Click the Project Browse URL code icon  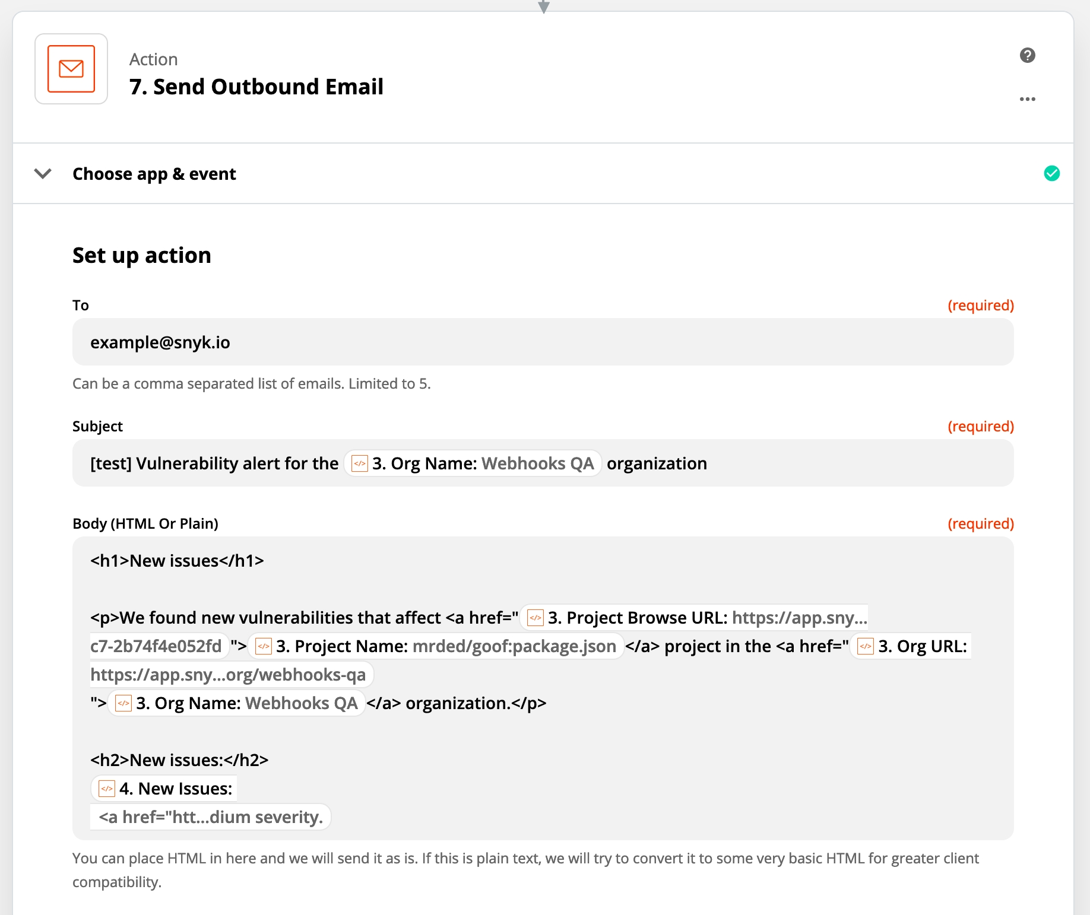coord(536,618)
